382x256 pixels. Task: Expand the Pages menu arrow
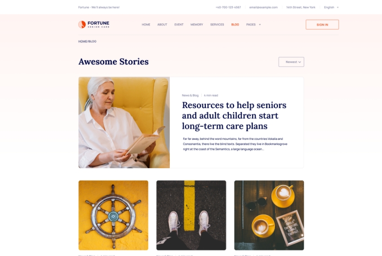tap(260, 25)
